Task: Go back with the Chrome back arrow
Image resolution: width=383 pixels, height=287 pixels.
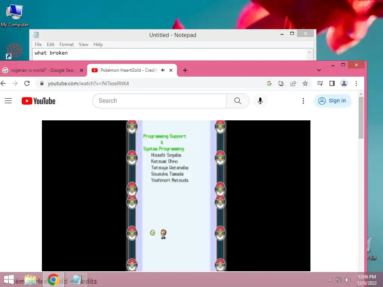Action: [3, 83]
